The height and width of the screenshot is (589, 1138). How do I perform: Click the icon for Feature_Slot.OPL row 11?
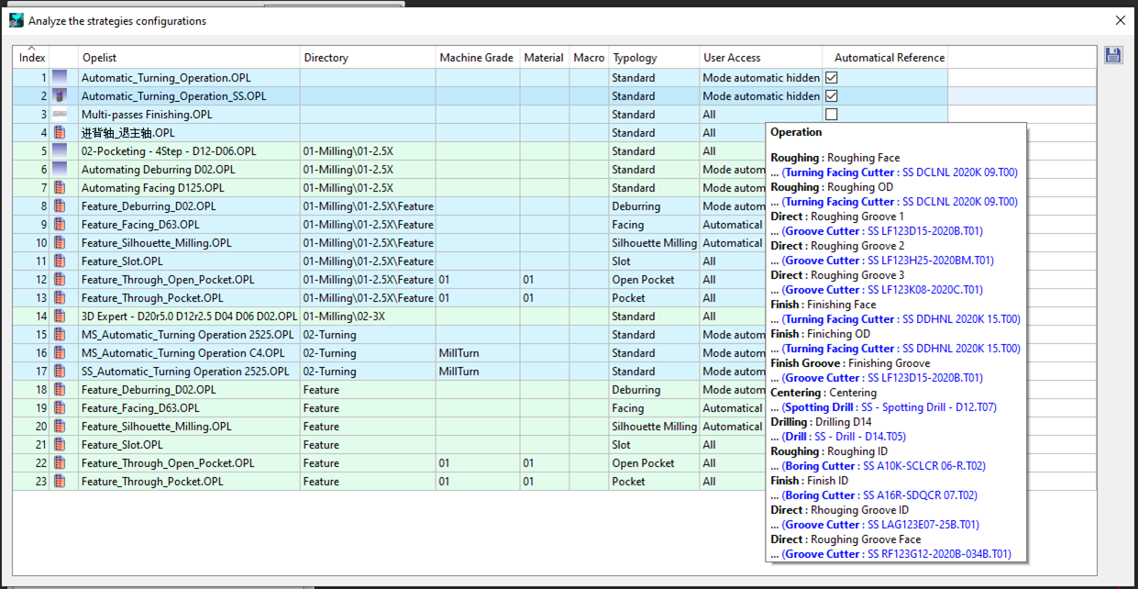[x=60, y=261]
